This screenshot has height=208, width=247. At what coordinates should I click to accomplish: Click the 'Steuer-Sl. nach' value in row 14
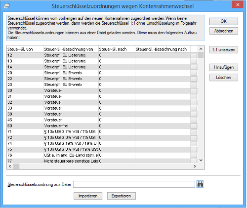pyautogui.click(x=117, y=67)
